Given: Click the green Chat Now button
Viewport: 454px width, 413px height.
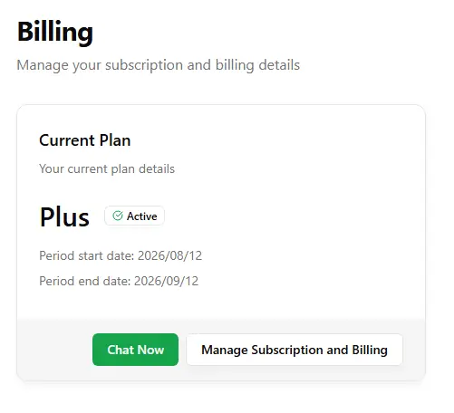Looking at the screenshot, I should pos(135,350).
